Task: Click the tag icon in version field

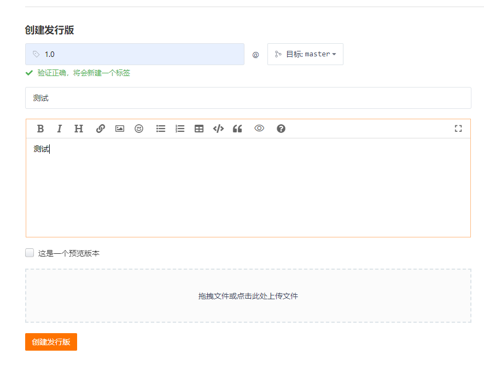Action: (x=36, y=54)
